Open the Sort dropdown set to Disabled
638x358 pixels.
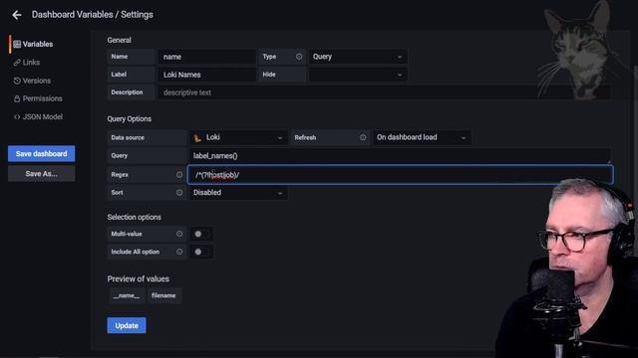(x=238, y=193)
